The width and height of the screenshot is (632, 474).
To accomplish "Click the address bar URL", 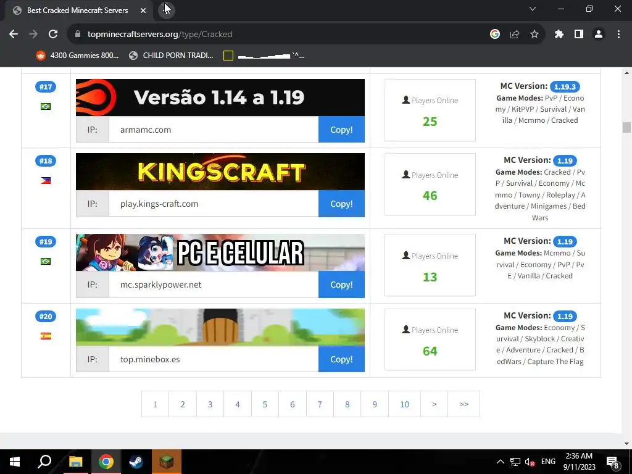I will pyautogui.click(x=160, y=35).
